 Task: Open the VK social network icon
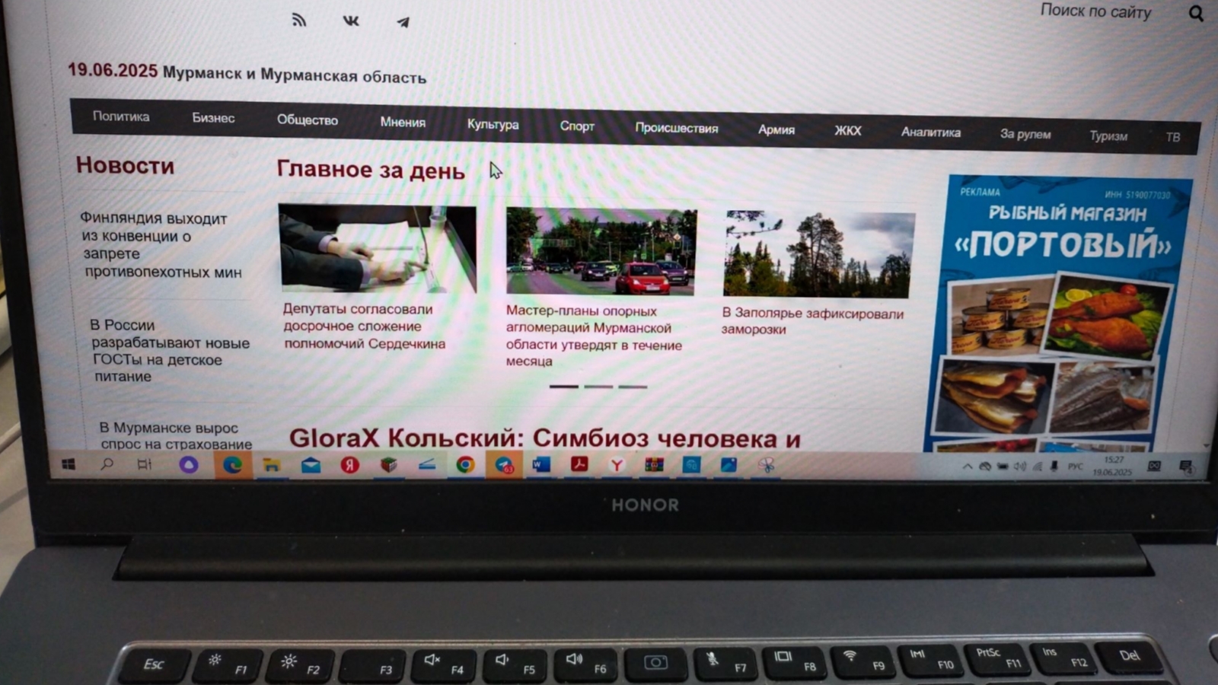pyautogui.click(x=351, y=21)
